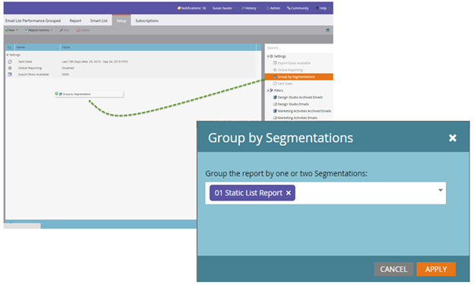Switch to the Smart List tab
The height and width of the screenshot is (285, 474).
[x=99, y=21]
